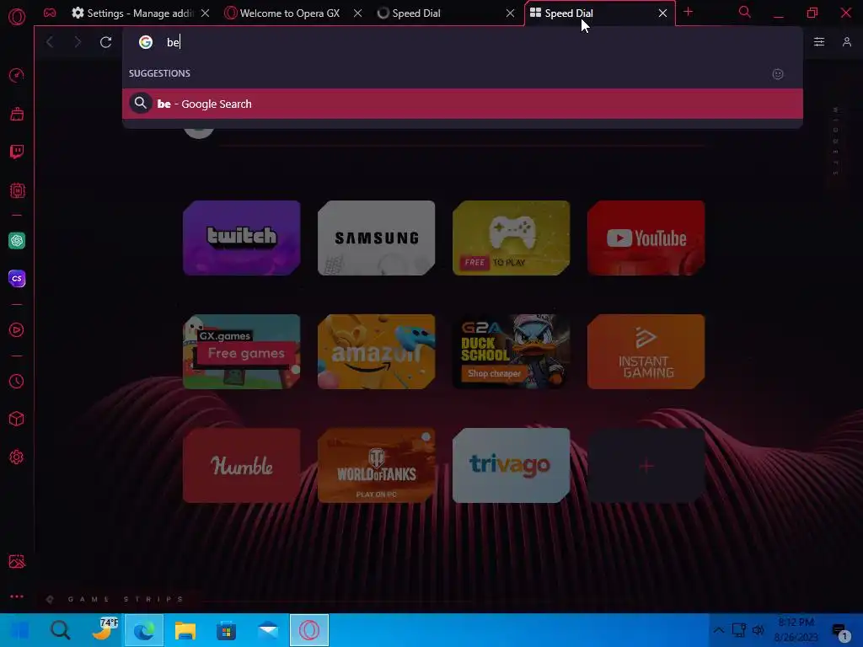
Task: Open the GX.games Free games tile
Action: click(242, 351)
